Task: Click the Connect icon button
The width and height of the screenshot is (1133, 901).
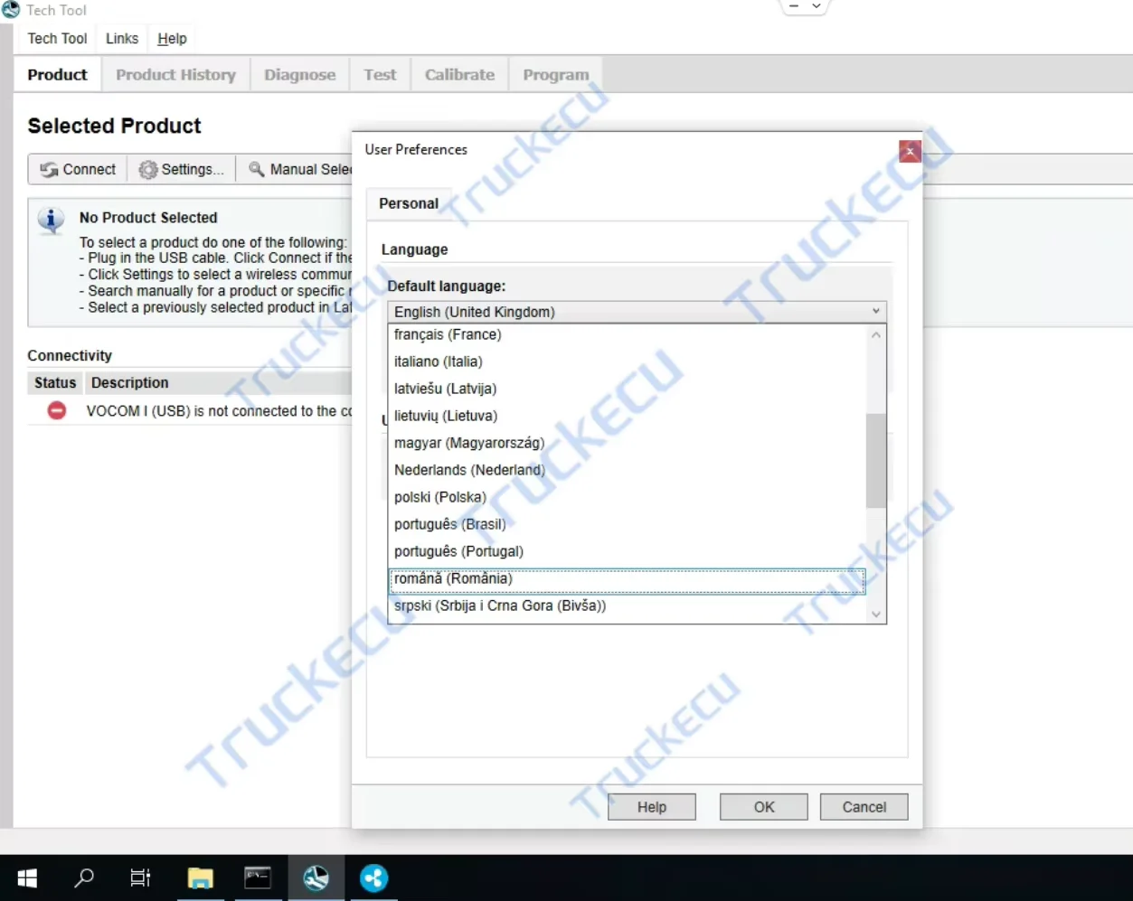Action: (x=49, y=170)
